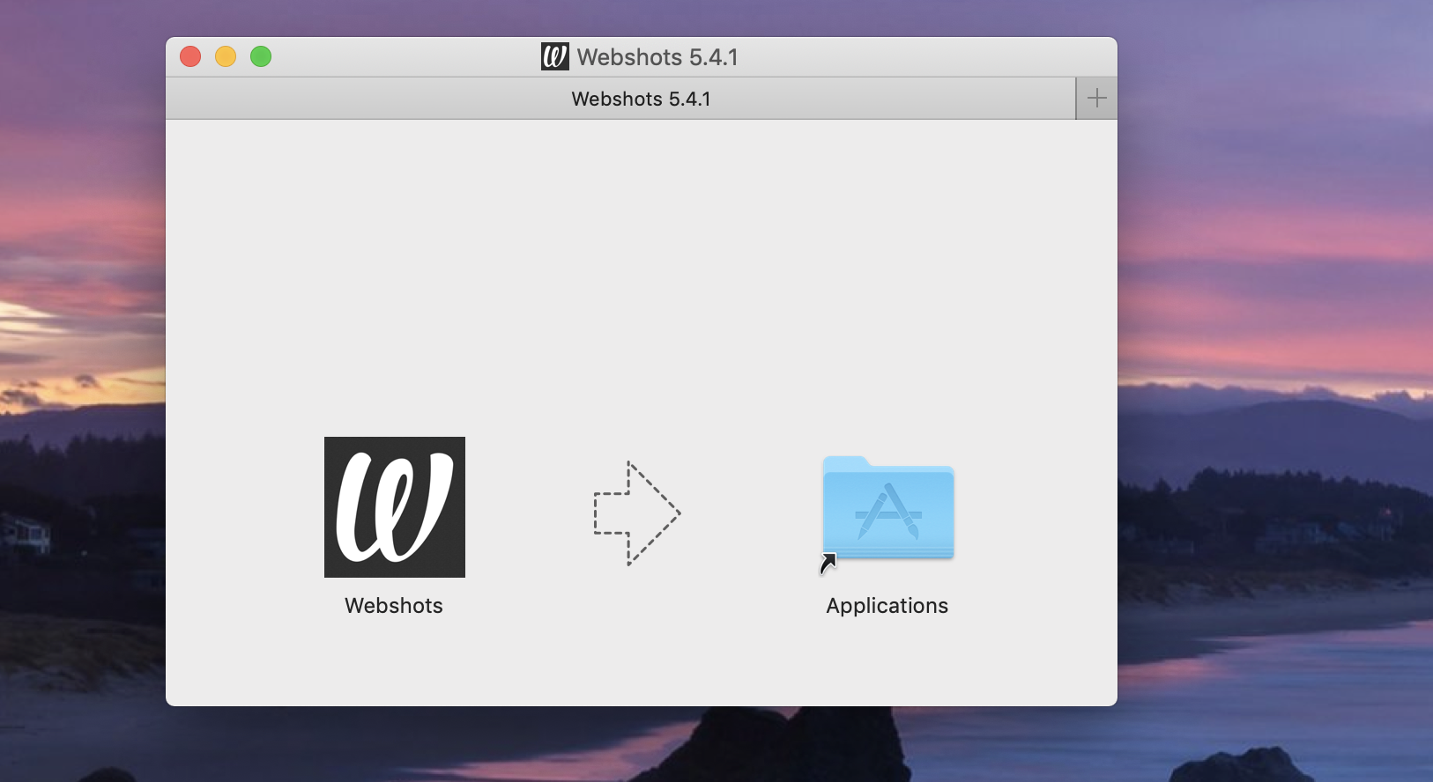This screenshot has width=1433, height=782.
Task: Click the dashed arrow graphic
Action: click(636, 513)
